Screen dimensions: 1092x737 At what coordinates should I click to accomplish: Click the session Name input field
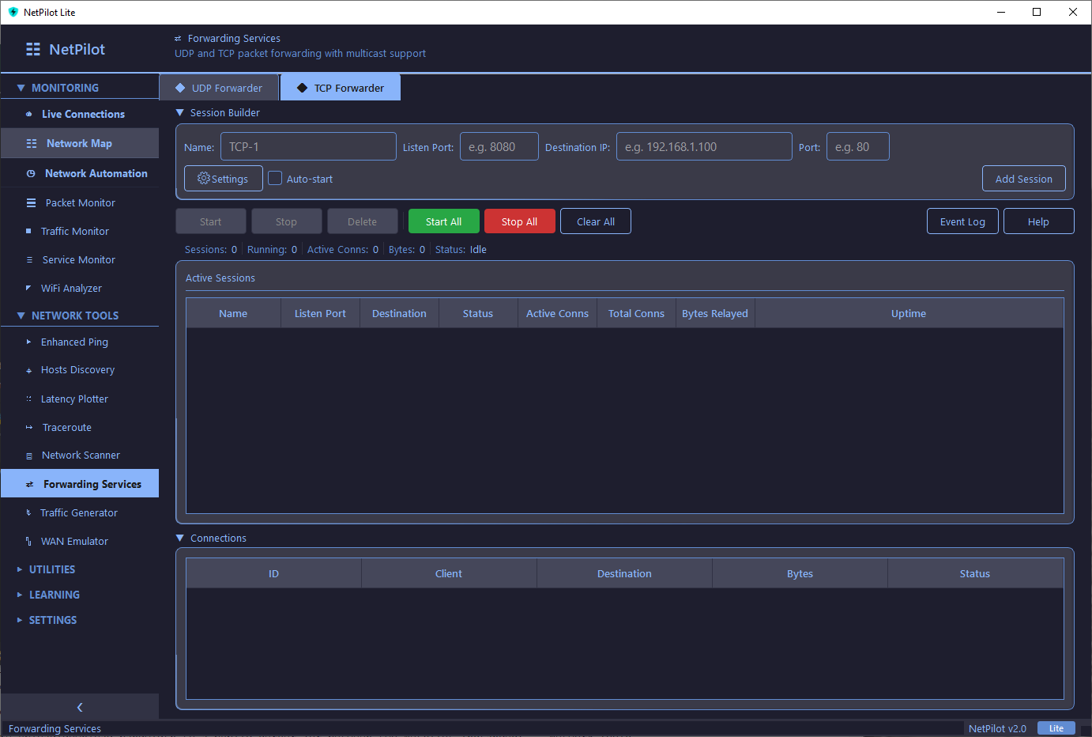click(308, 146)
